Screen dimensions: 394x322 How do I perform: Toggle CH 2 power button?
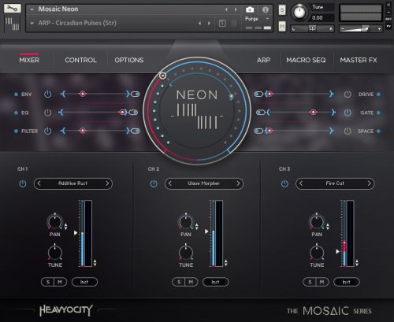point(154,183)
